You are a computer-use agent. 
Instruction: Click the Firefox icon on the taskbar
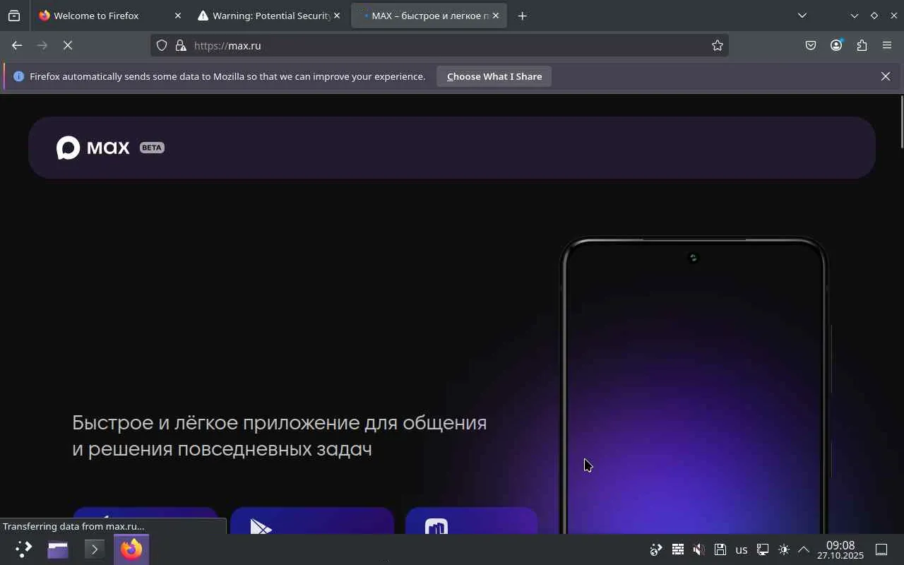tap(131, 549)
